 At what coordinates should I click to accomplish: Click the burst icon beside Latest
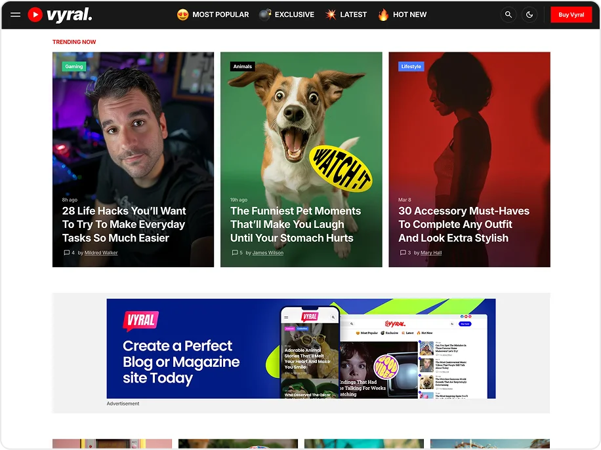331,15
